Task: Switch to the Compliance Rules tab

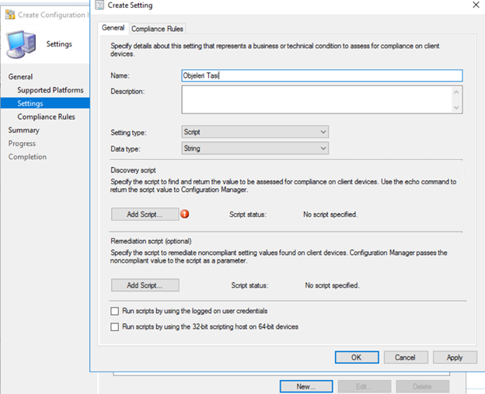Action: (157, 29)
